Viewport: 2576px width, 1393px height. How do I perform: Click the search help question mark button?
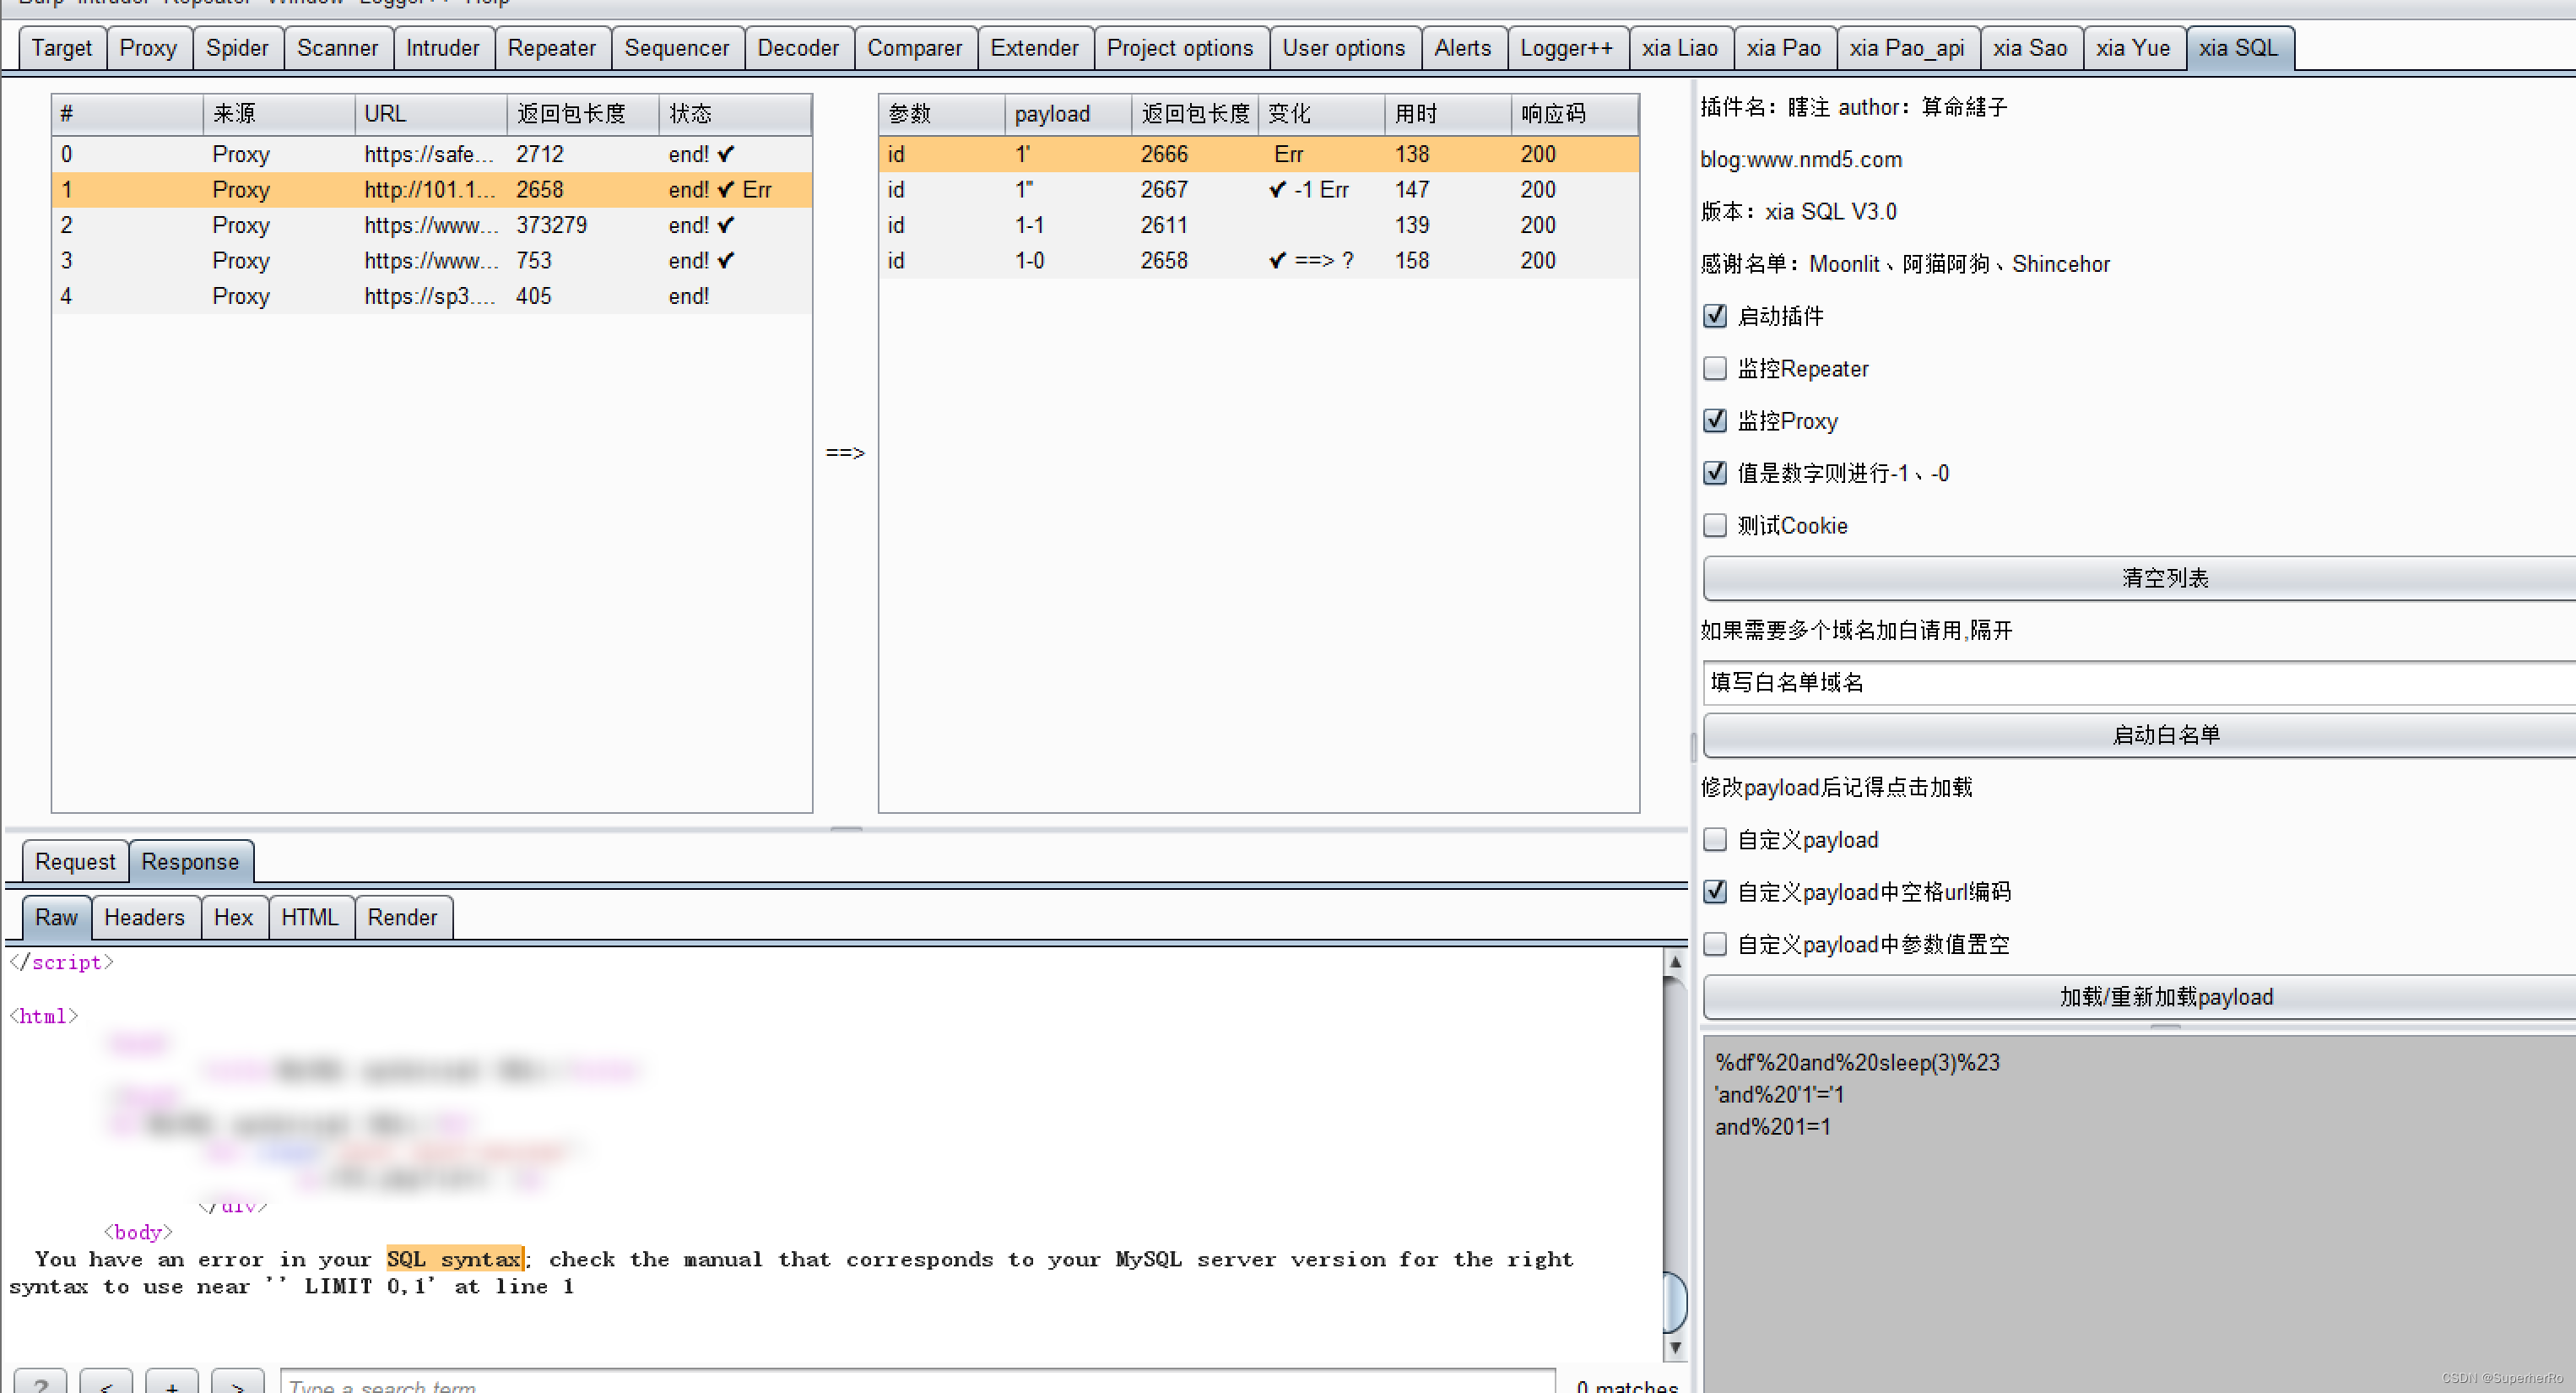(x=40, y=1384)
